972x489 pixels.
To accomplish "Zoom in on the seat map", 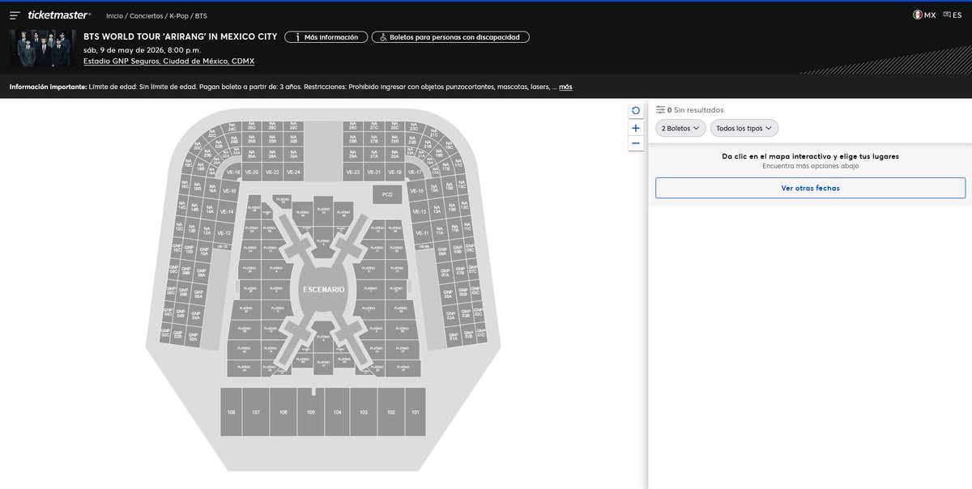I will pos(636,128).
